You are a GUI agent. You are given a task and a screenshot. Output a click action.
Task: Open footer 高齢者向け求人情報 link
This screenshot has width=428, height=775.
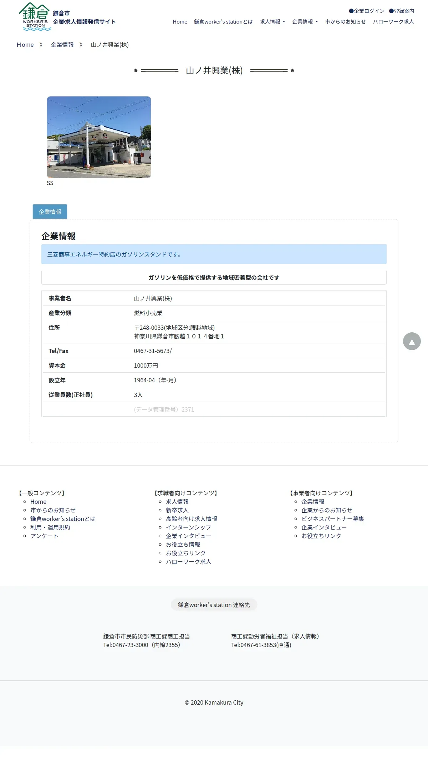coord(192,519)
